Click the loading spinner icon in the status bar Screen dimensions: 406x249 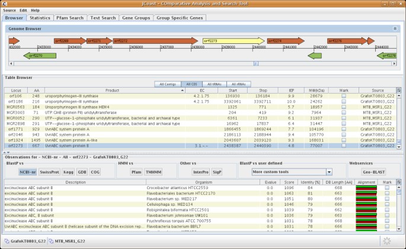(387, 241)
